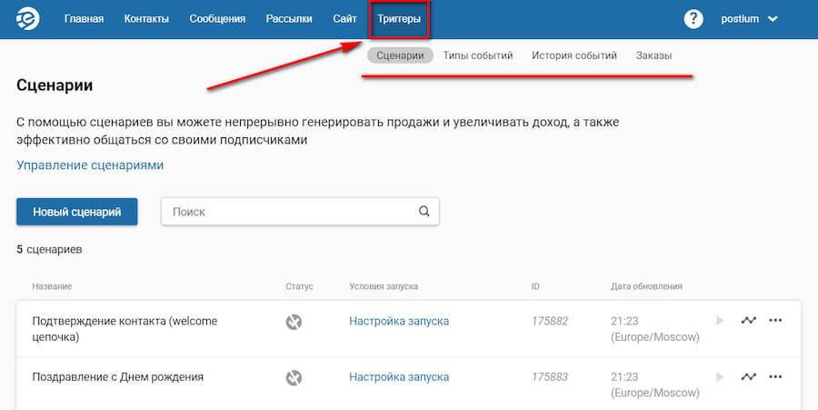Go to the Рассылки menu item

click(289, 19)
